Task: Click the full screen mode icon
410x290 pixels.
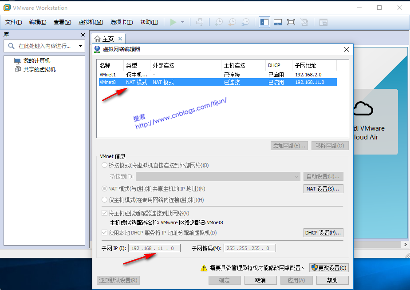Action: click(291, 22)
